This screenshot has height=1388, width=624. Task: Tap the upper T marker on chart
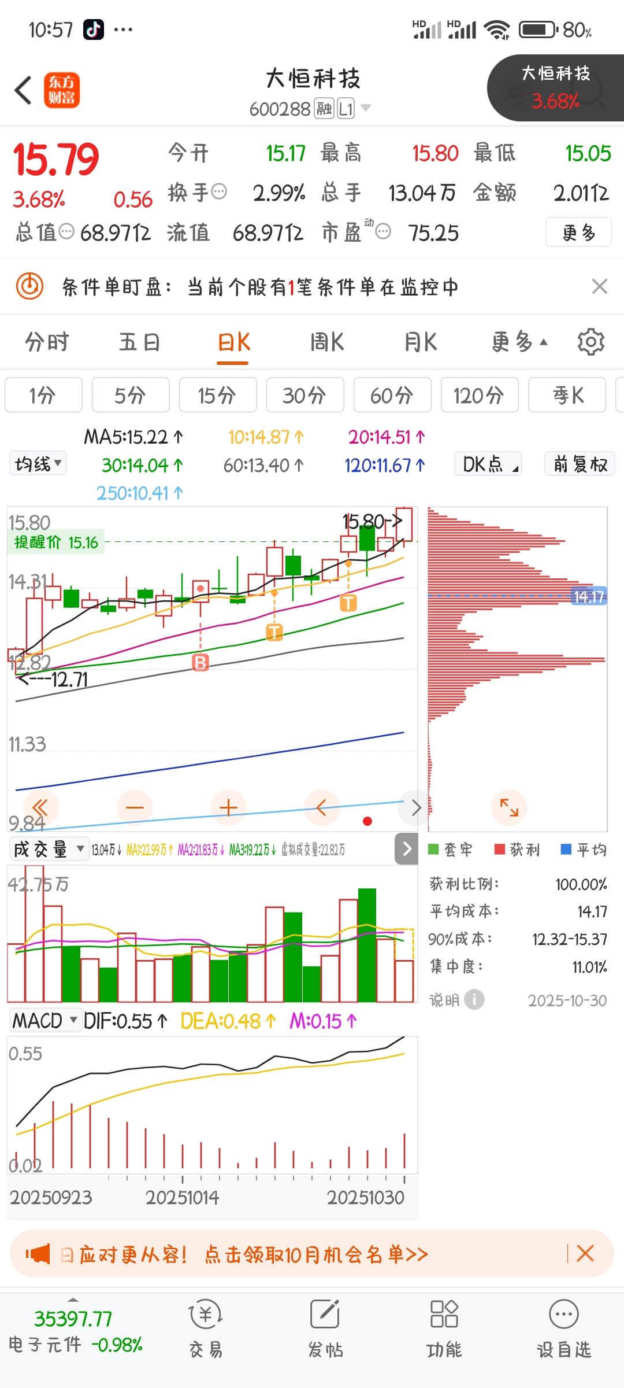click(x=348, y=603)
